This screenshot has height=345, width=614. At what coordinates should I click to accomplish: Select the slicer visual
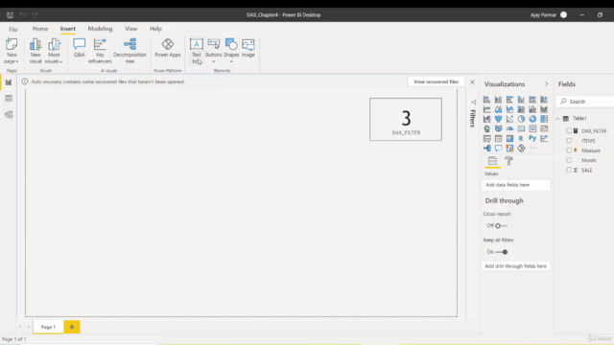(486, 138)
